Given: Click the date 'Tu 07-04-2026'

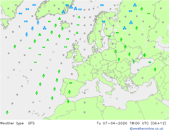Looking at the screenshot, I should point(112,123).
